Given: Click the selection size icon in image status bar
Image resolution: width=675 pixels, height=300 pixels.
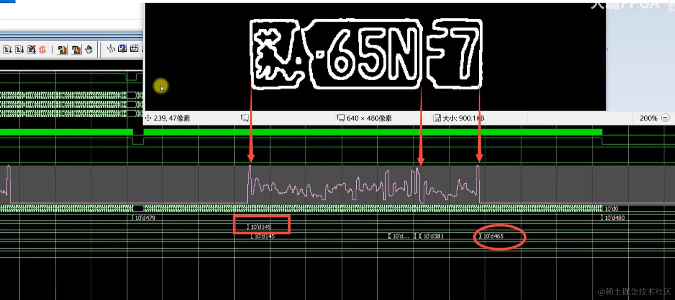Looking at the screenshot, I should point(245,118).
